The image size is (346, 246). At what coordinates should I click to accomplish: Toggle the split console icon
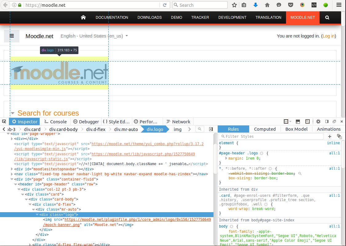coord(298,121)
